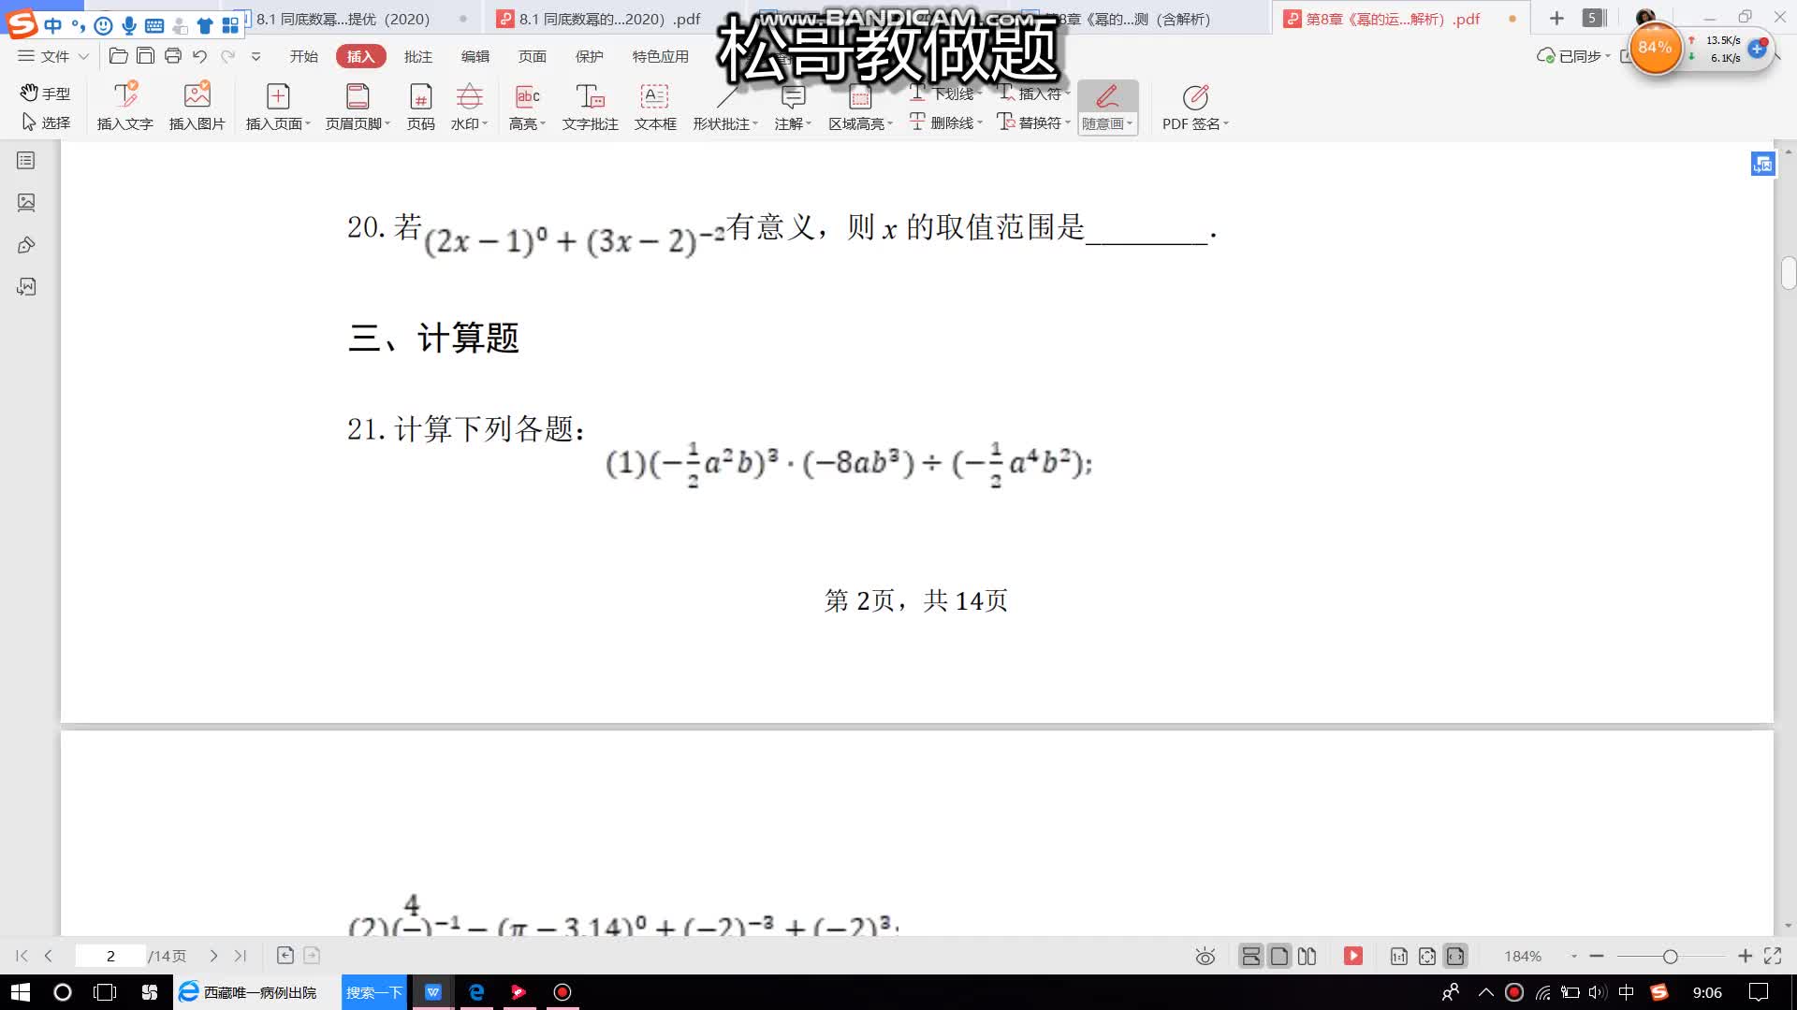Activate the Select tool (选择)

click(x=45, y=123)
